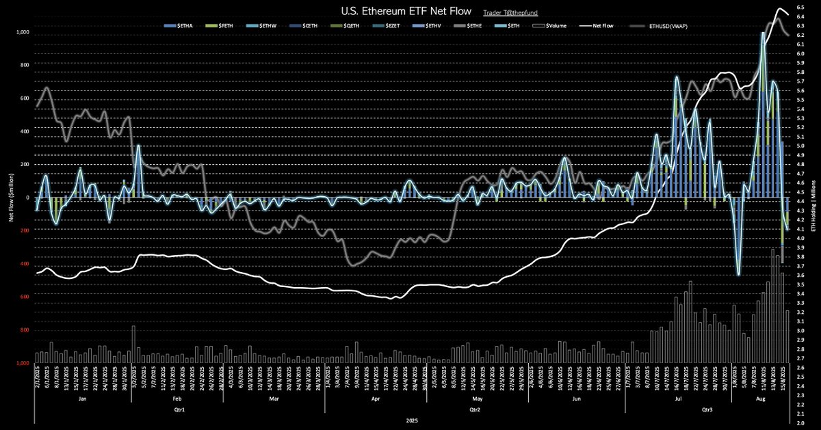The image size is (821, 430).
Task: Click the 1/4/2025 date label
Action: 328,378
